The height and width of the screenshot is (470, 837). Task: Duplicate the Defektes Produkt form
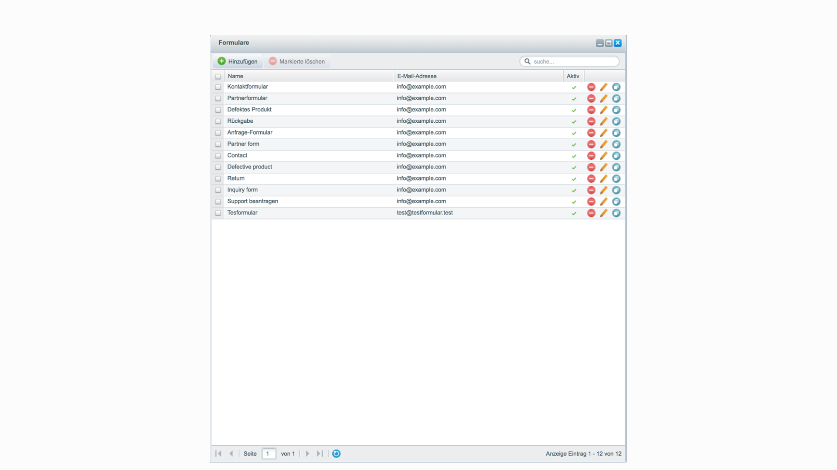(x=616, y=110)
